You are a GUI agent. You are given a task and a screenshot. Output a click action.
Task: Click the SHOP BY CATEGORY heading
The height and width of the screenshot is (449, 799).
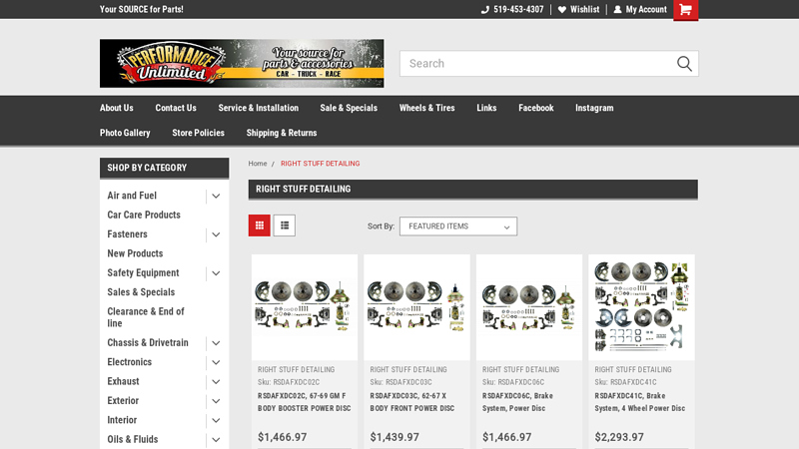coord(147,168)
